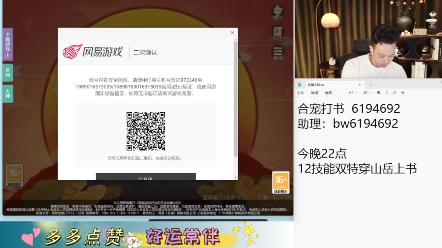Close the 直播文档.txt tab
Viewport: 442px width, 248px height.
point(359,85)
